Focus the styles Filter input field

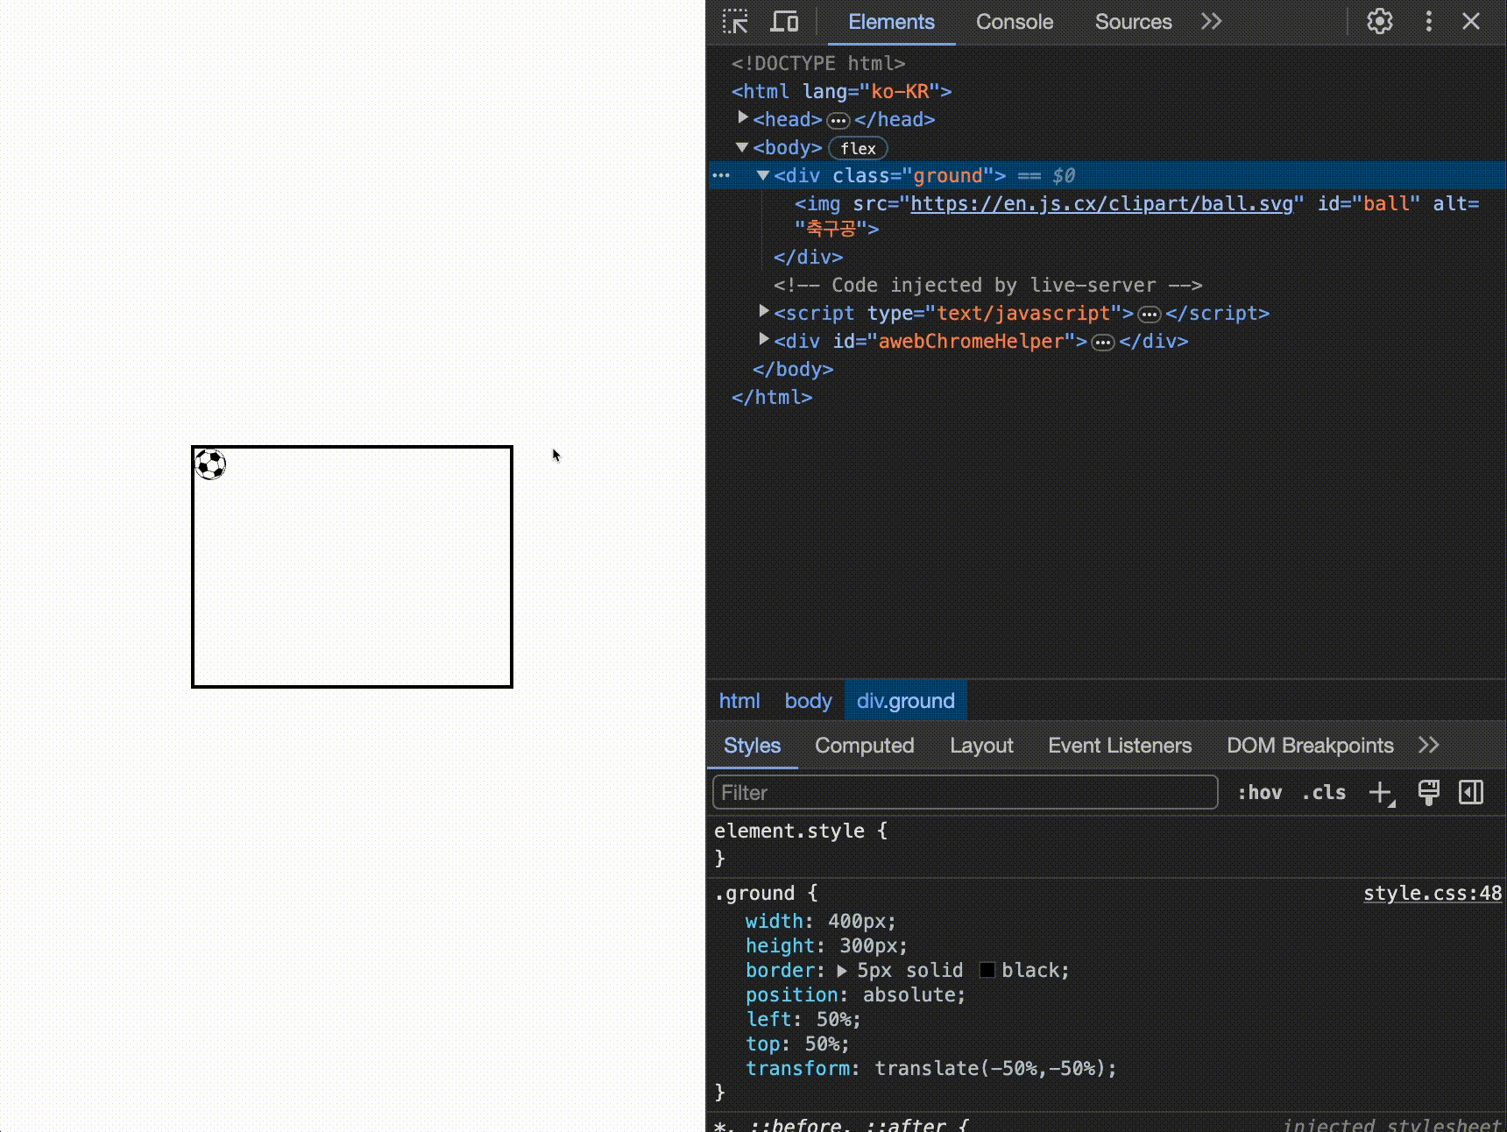(965, 793)
